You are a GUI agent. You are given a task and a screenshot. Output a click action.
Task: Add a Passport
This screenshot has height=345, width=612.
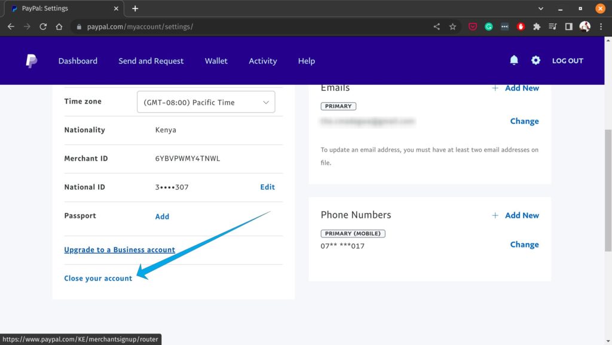click(162, 216)
